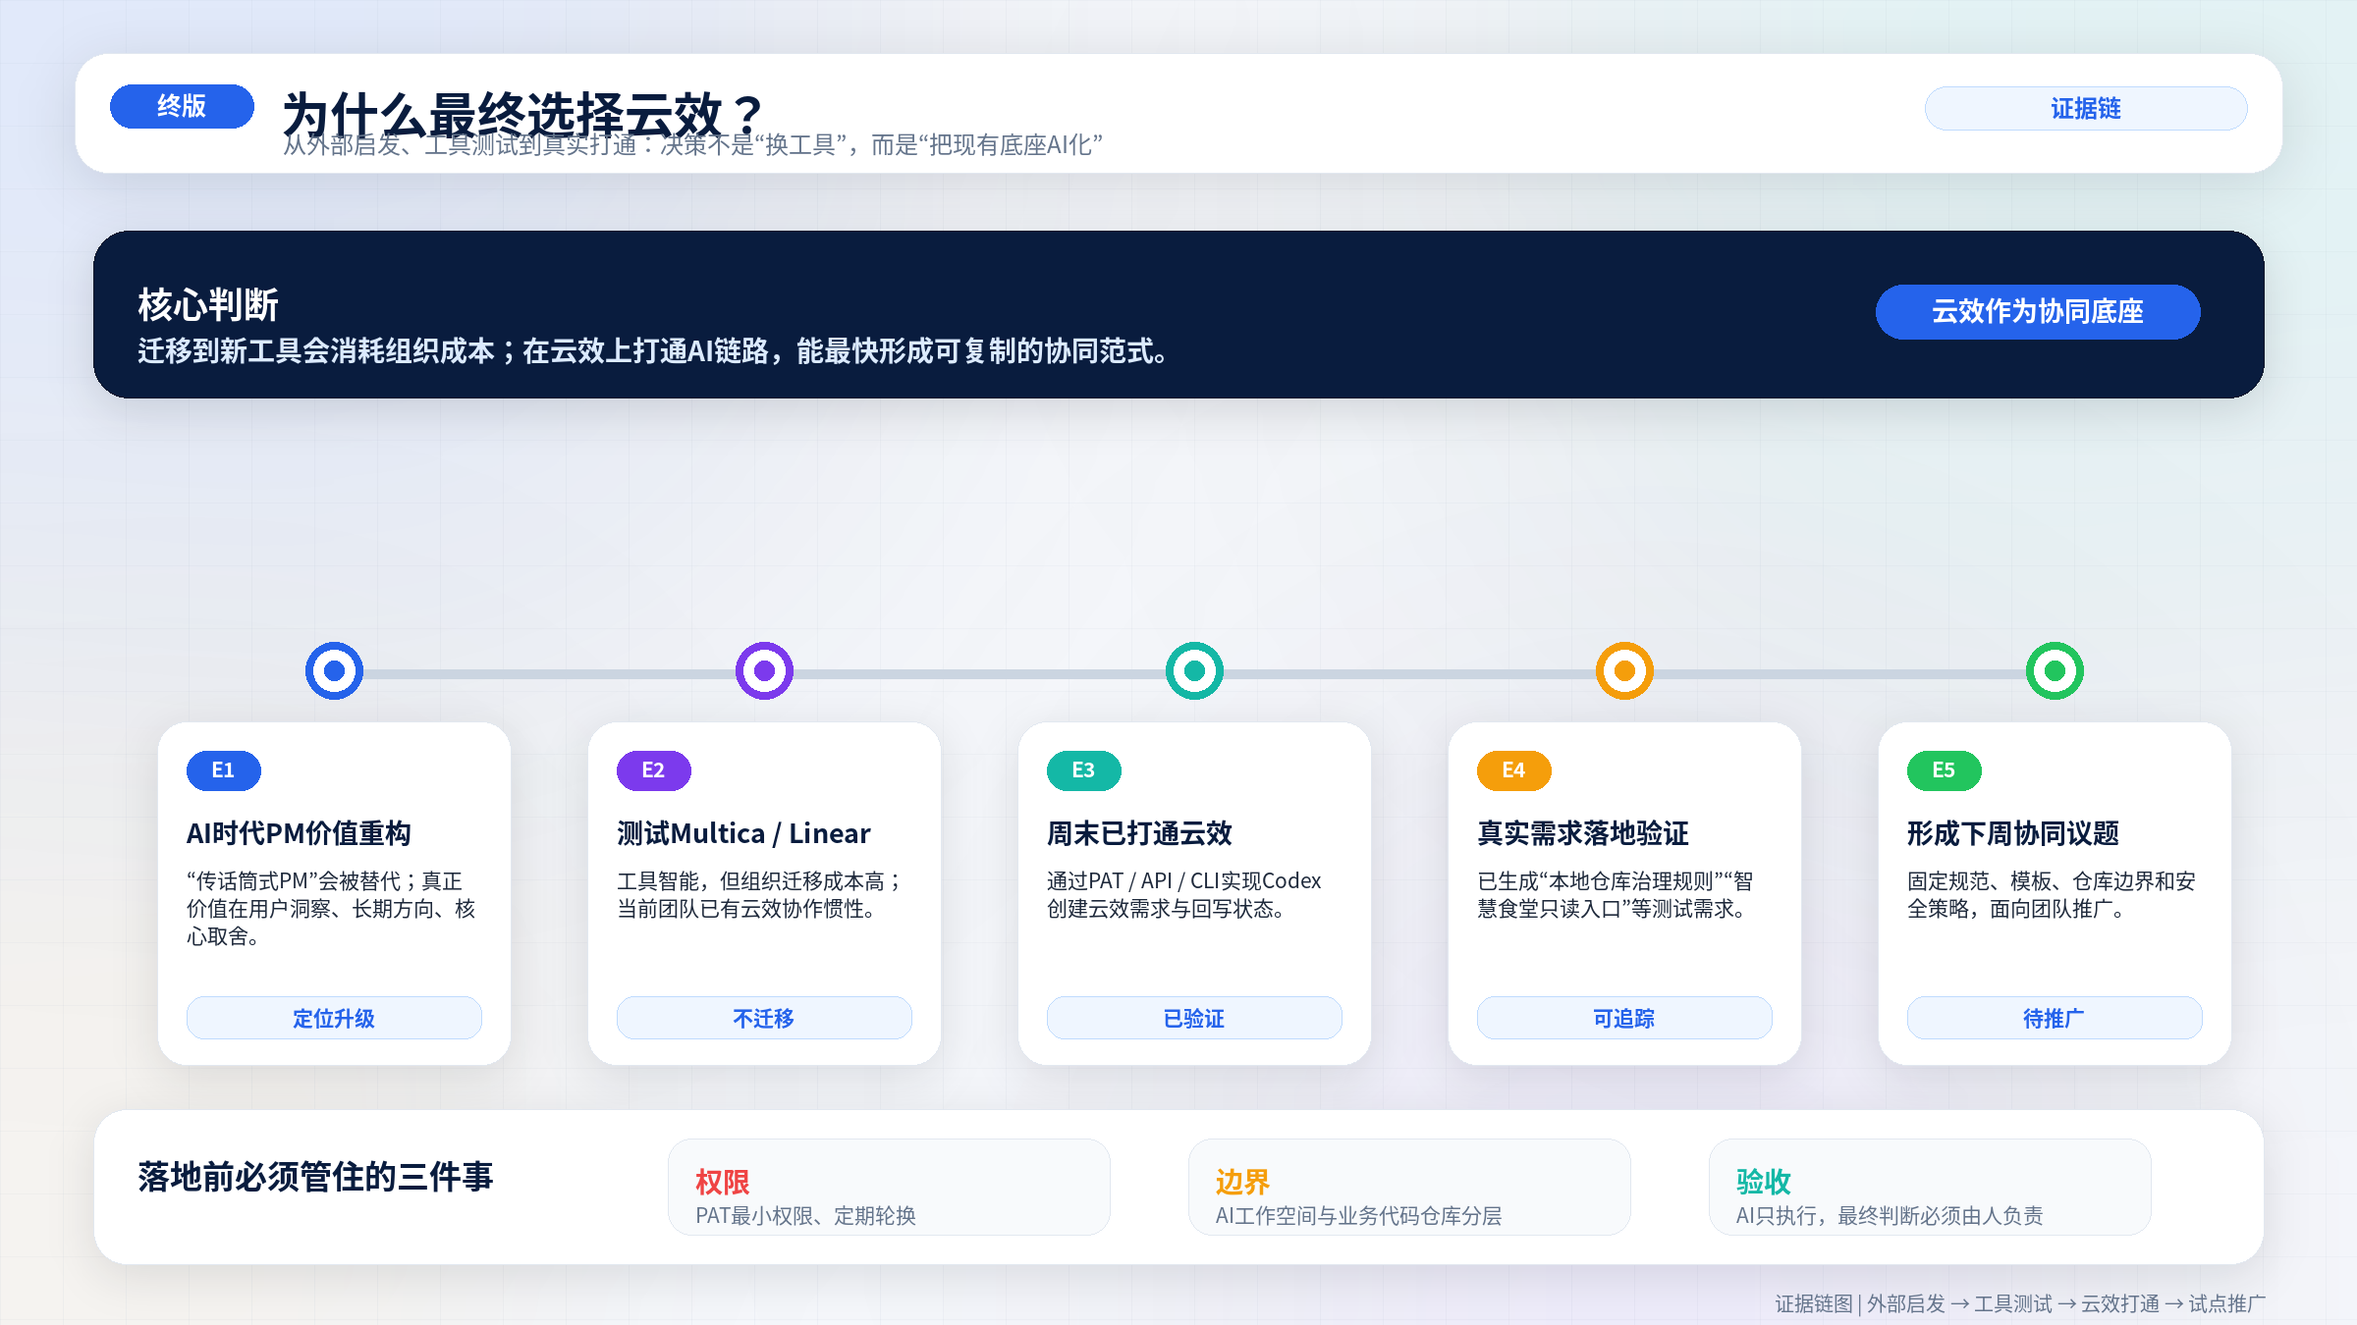The height and width of the screenshot is (1325, 2357).
Task: Click the 定位升级 tag button
Action: tap(334, 1018)
